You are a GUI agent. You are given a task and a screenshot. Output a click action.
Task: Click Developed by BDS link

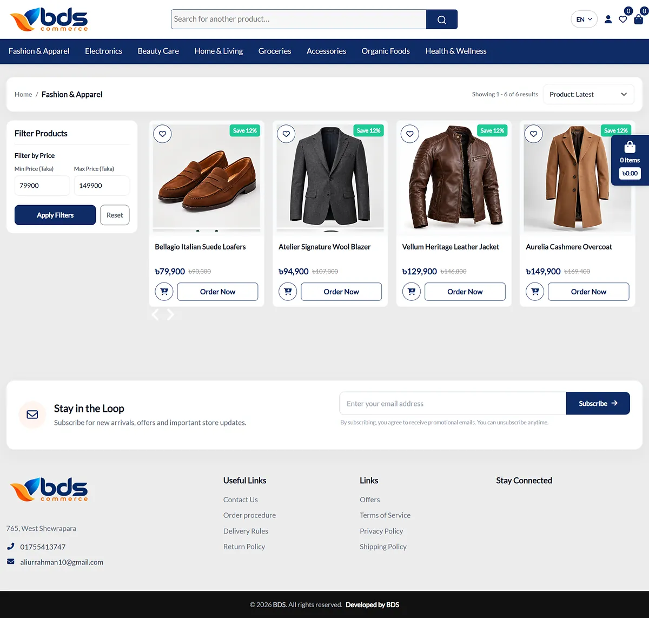[373, 604]
